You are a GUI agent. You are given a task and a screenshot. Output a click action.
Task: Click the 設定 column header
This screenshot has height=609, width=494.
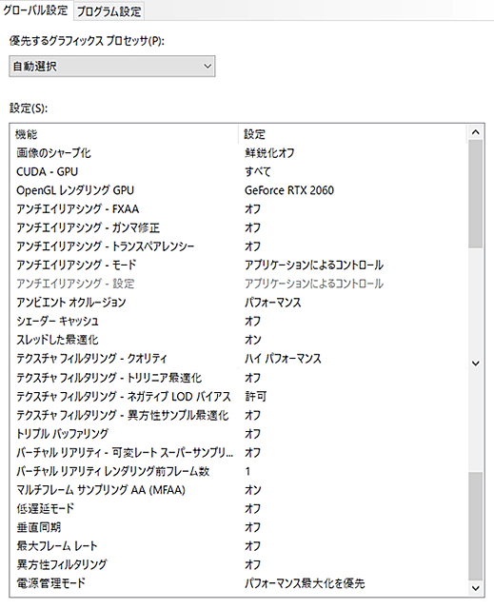pos(352,134)
